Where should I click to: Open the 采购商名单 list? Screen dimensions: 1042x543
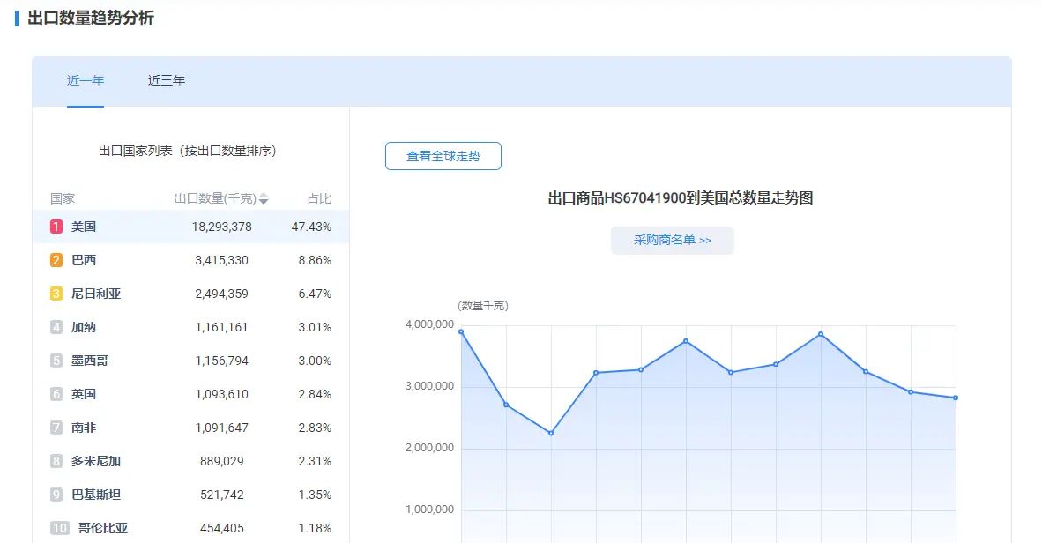[673, 240]
